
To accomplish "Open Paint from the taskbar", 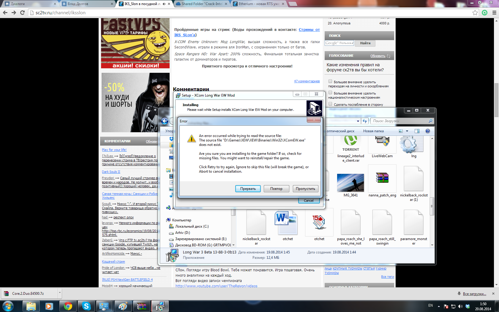I will pos(123,306).
